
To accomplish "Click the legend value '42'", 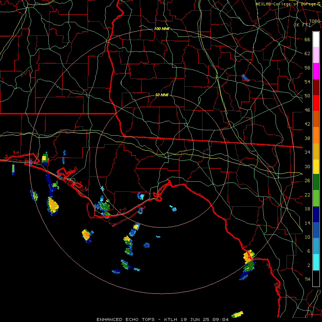I will (307, 124).
